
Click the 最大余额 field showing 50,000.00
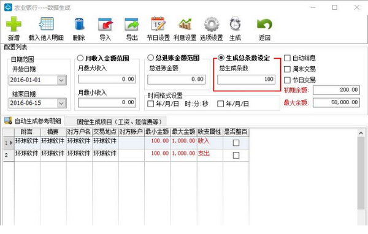[336, 102]
